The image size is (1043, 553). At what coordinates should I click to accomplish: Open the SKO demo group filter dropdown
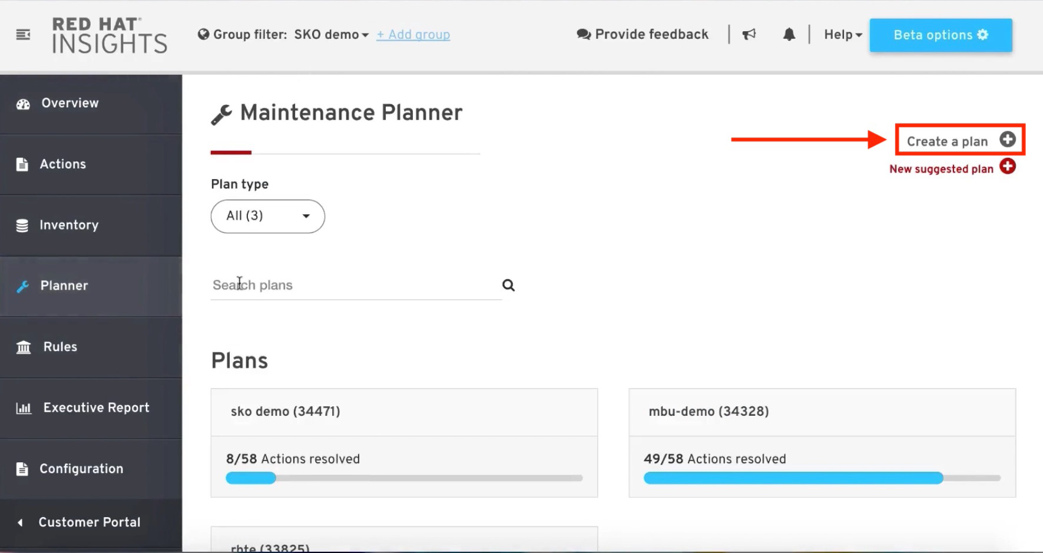pos(331,35)
